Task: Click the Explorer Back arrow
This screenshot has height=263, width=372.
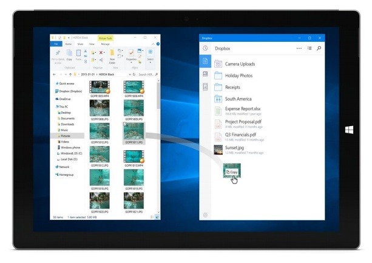Action: [54, 75]
